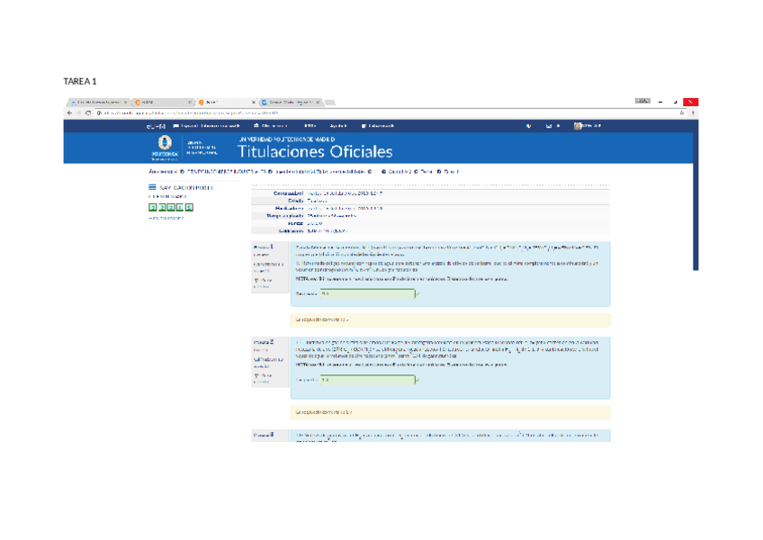Open the notifications bell icon in the navbar
Screen dimensions: 763x540
[x=529, y=126]
